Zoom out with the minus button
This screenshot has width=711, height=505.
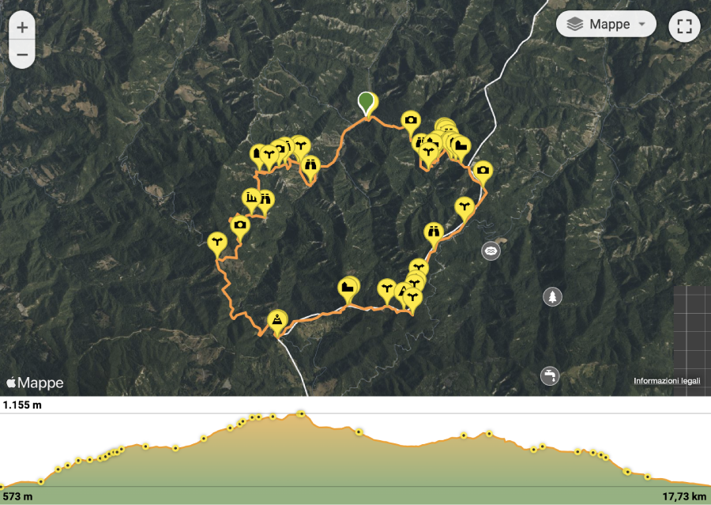click(x=22, y=55)
